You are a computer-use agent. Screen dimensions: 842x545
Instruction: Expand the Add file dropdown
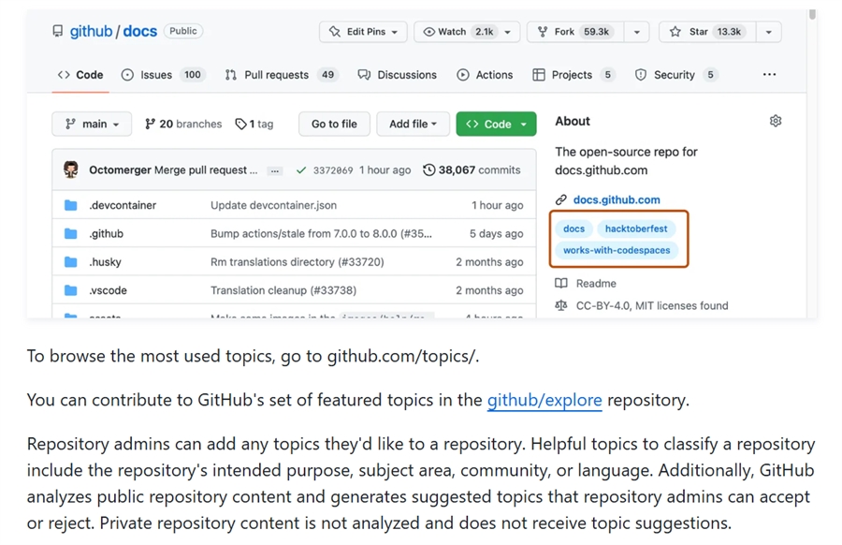coord(413,124)
